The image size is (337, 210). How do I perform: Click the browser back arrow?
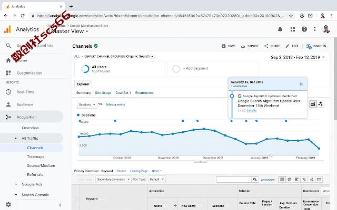coord(6,16)
